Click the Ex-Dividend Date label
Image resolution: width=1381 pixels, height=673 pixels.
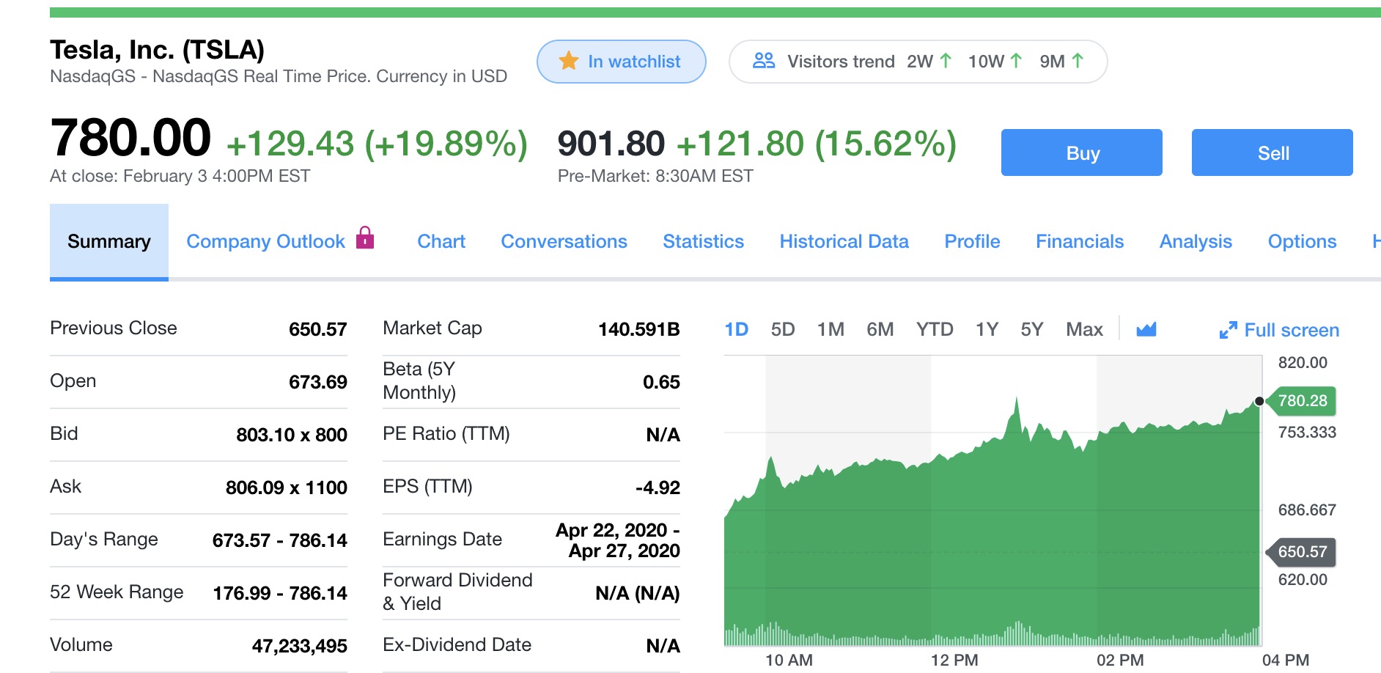(457, 644)
